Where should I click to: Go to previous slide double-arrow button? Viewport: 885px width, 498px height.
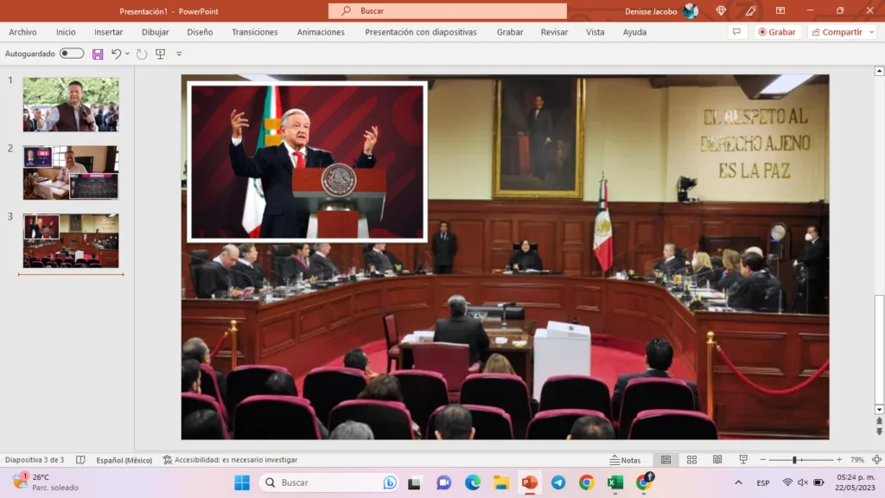(x=879, y=421)
